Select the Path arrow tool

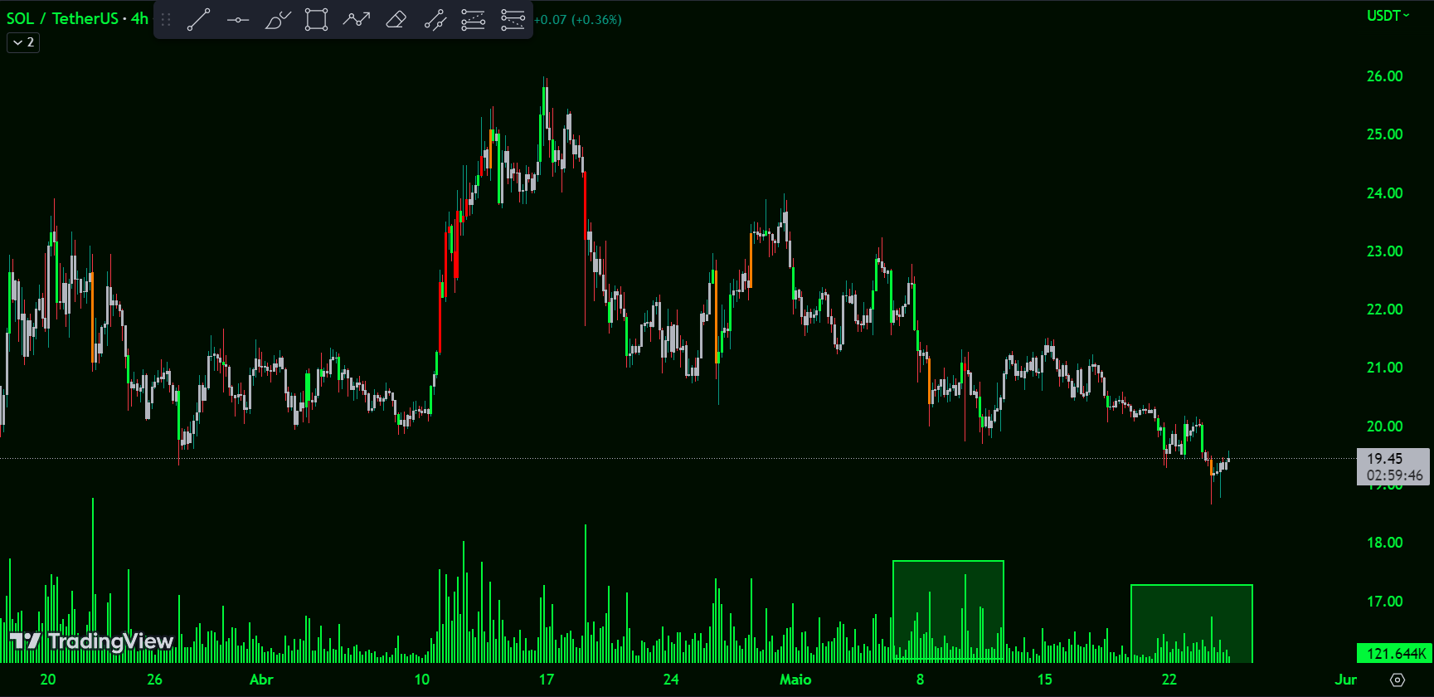(x=357, y=19)
